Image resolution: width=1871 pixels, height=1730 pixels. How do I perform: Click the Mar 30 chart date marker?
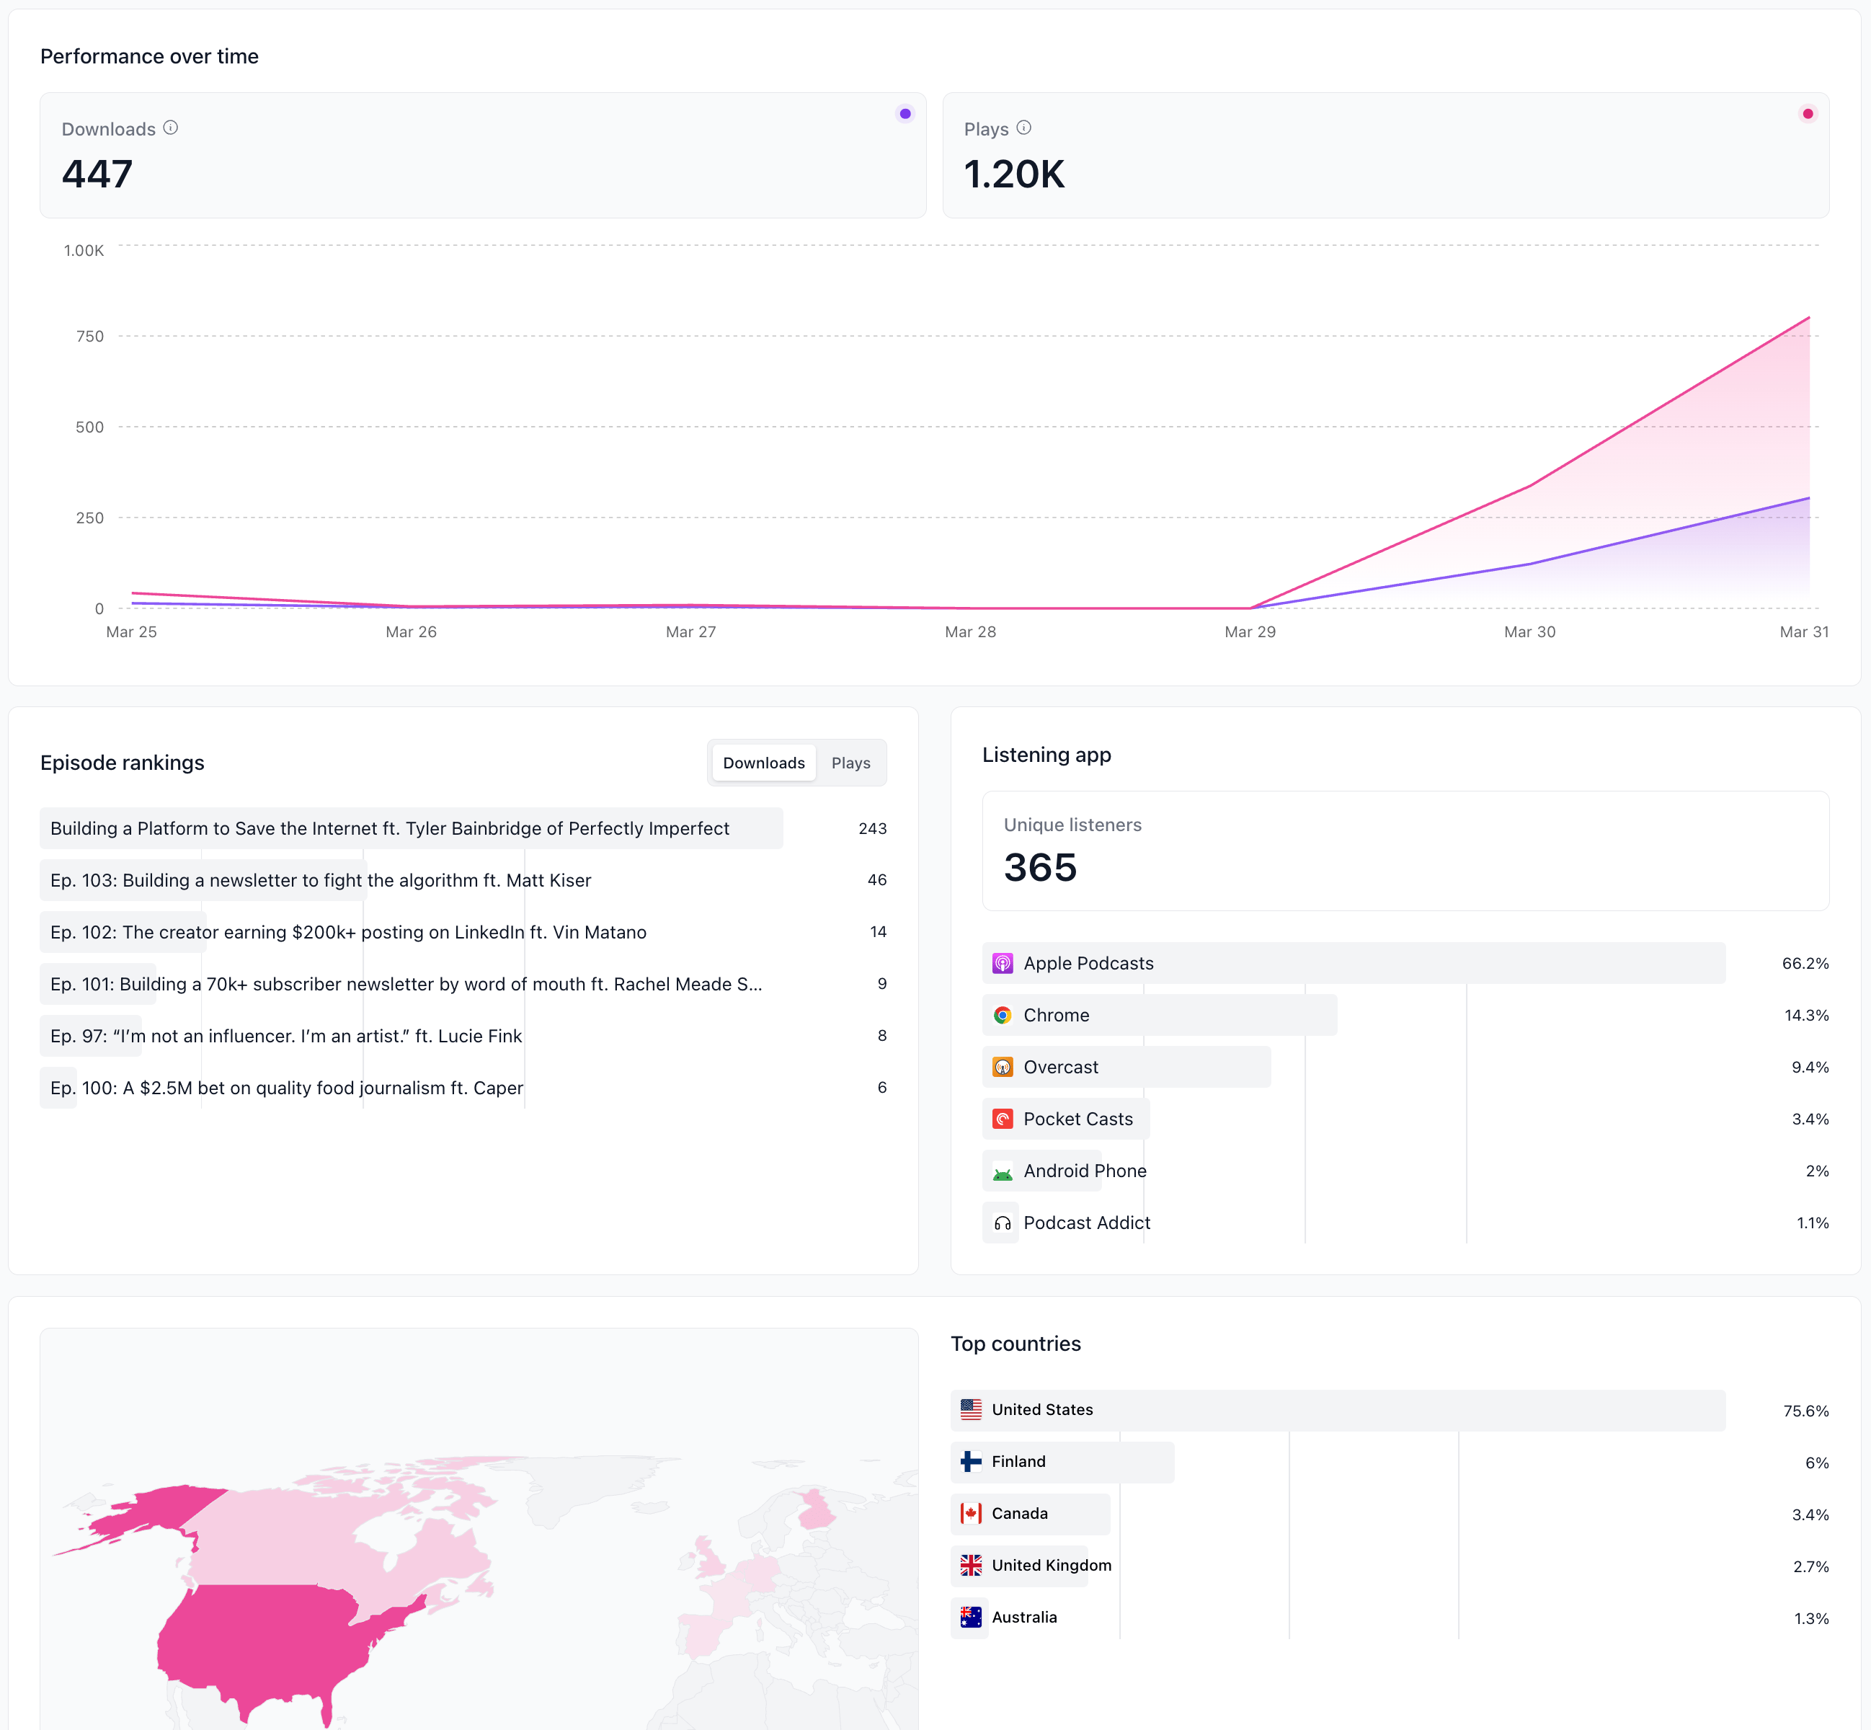coord(1529,632)
